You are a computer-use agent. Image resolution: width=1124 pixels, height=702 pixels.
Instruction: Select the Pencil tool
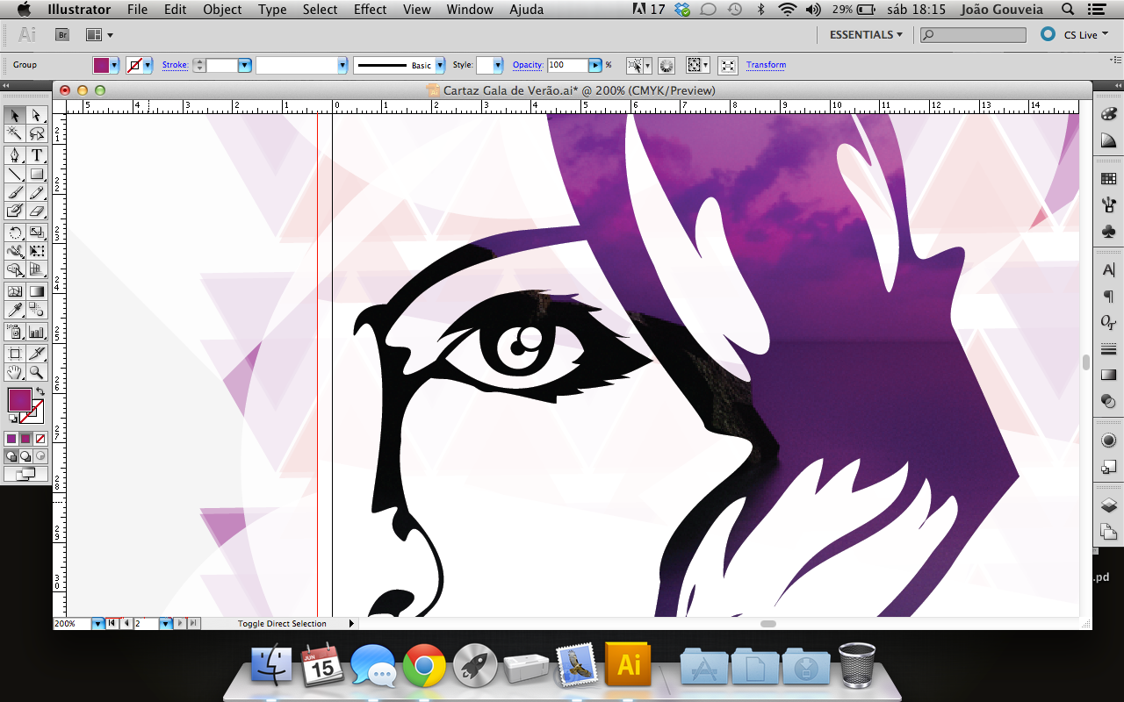(37, 192)
